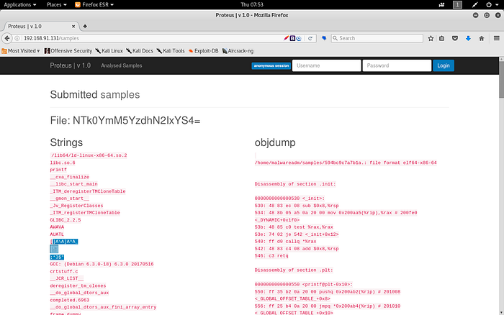Viewport: 504px width, 315px height.
Task: Close the Proteus | v 1.0 tab
Action: pos(73,26)
